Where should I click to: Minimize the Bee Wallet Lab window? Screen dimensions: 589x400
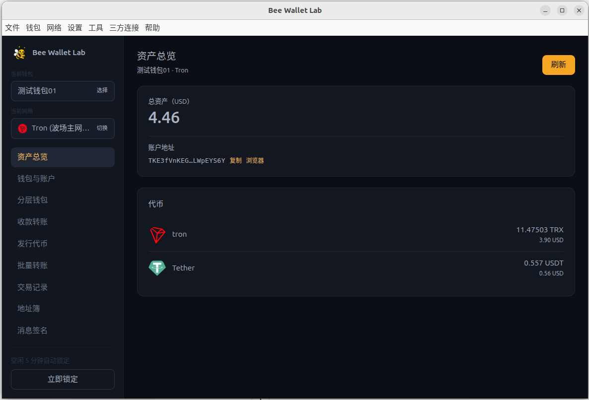(545, 10)
